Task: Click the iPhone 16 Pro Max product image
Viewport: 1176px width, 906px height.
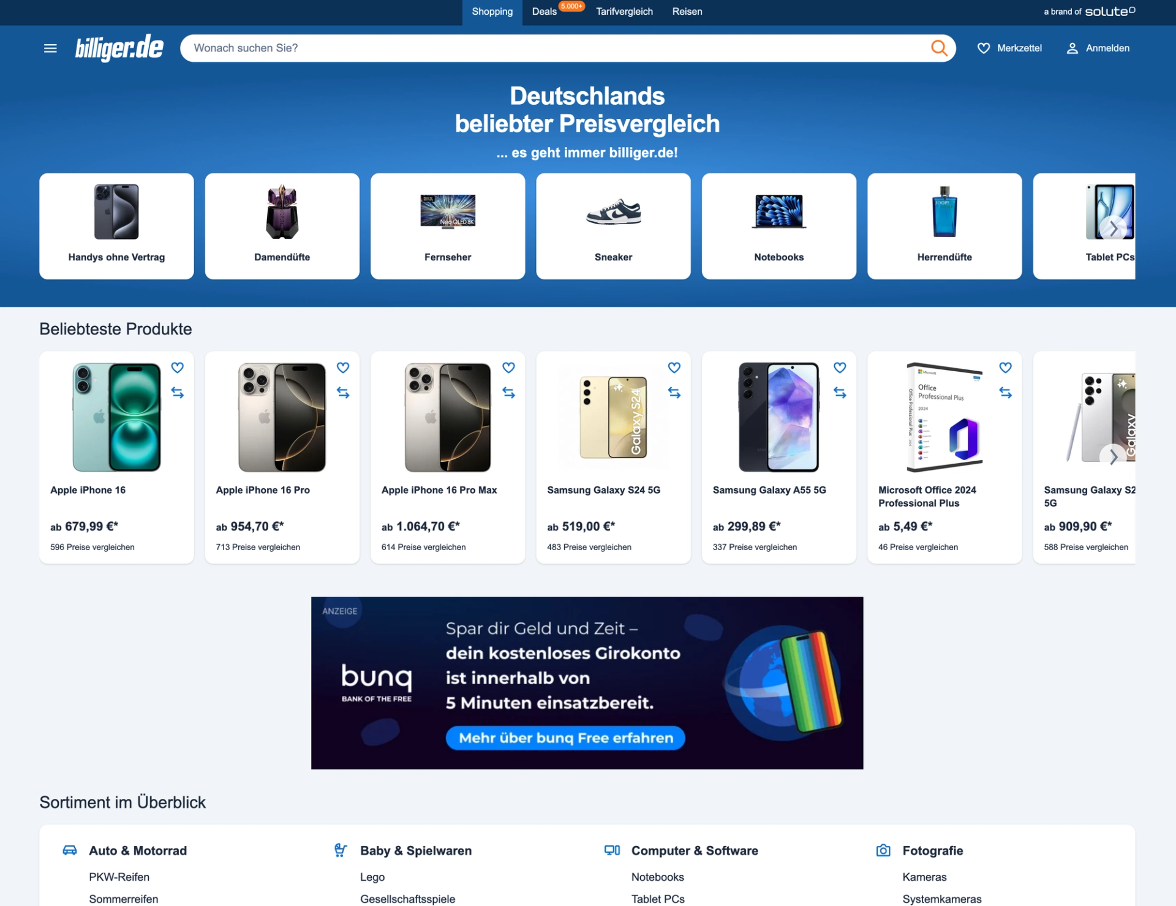Action: coord(448,417)
